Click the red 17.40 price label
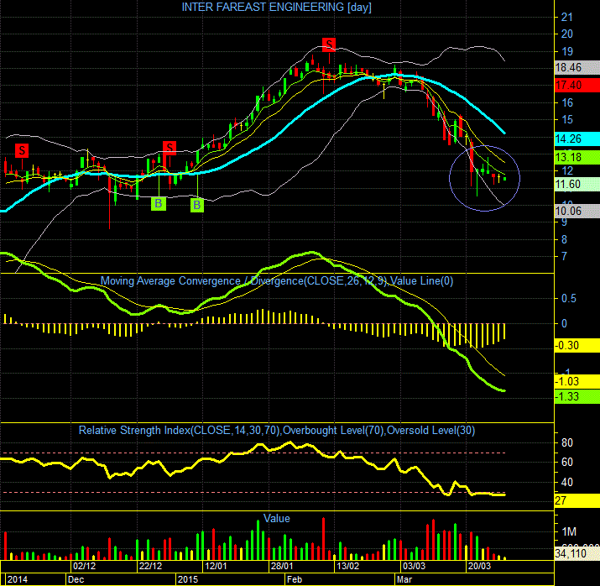The image size is (600, 586). (577, 85)
